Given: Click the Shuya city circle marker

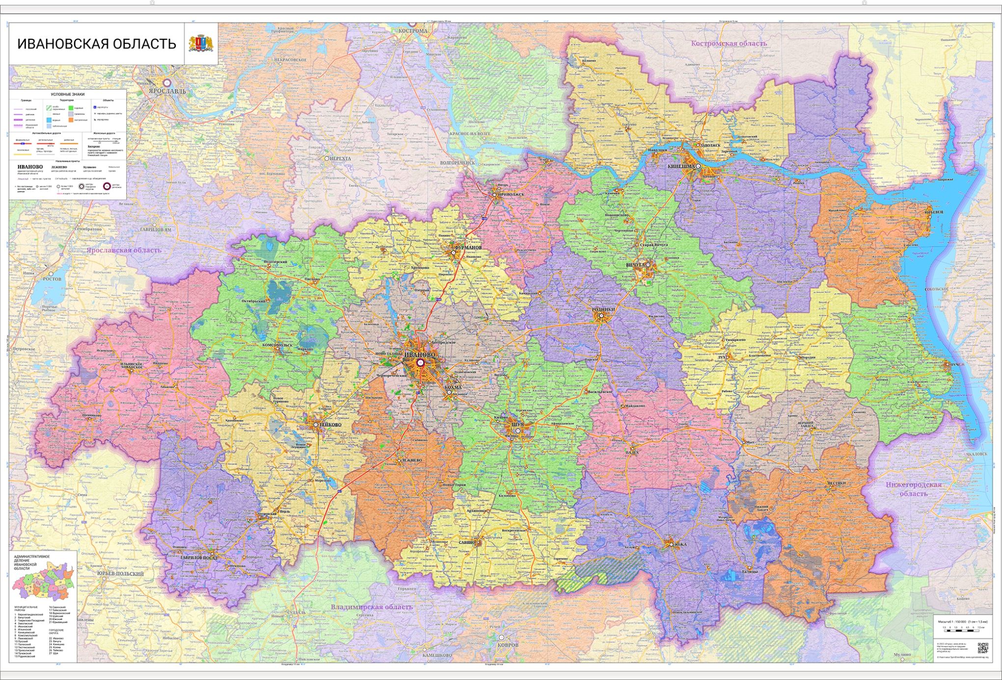Looking at the screenshot, I should point(518,431).
